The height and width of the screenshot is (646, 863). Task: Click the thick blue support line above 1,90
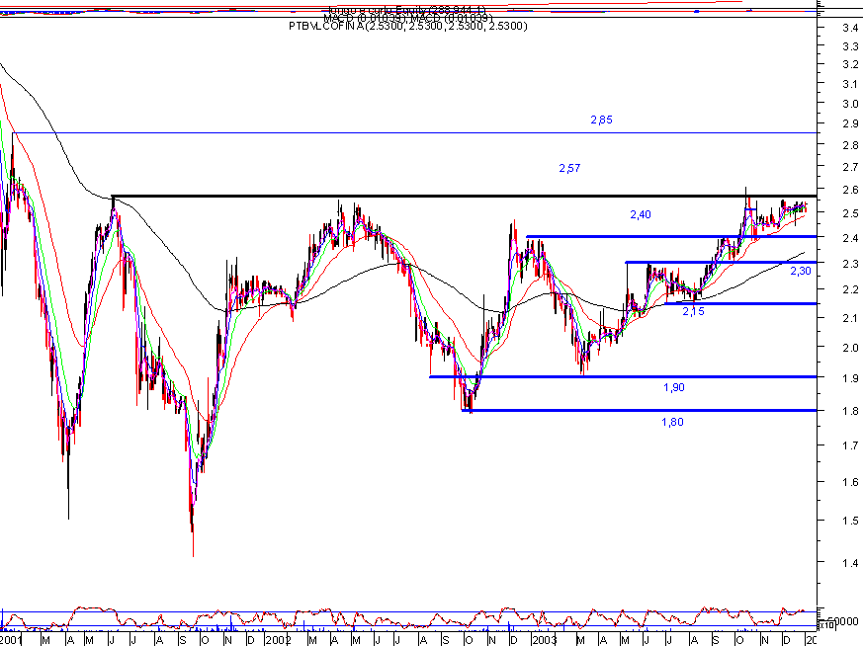point(623,377)
